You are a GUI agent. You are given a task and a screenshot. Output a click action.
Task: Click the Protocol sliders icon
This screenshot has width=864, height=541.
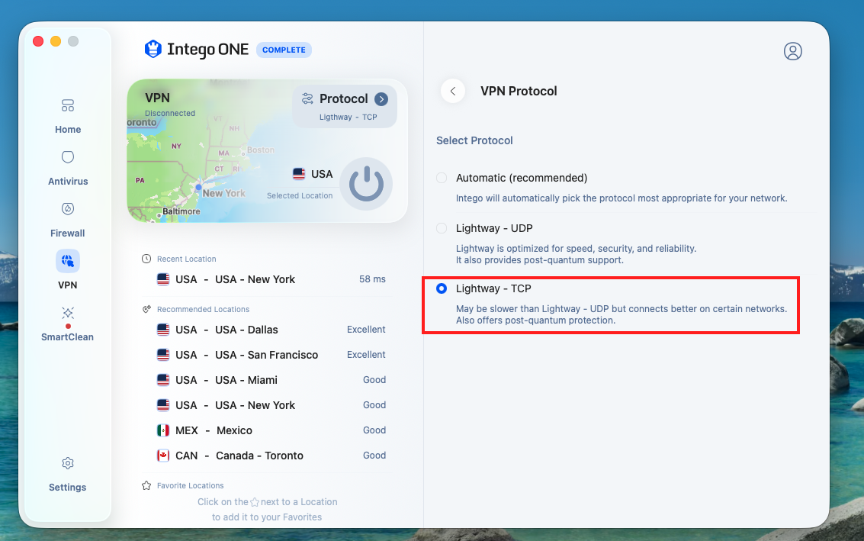[x=307, y=98]
